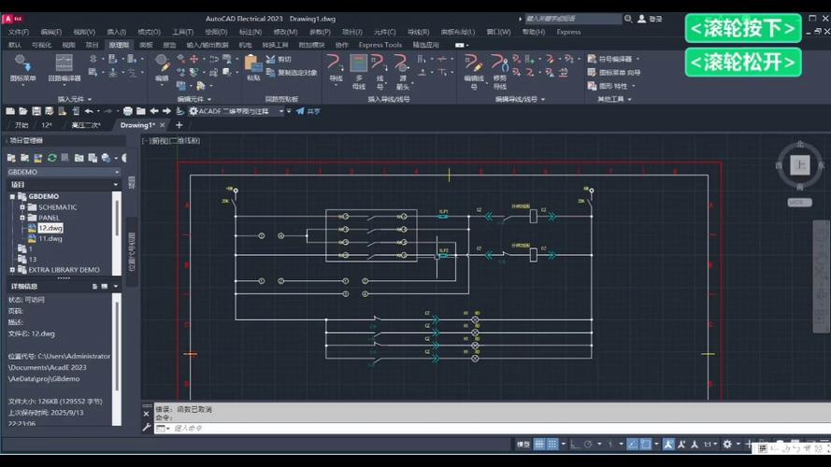Toggle ortho mode in status bar
The image size is (831, 467).
click(575, 445)
